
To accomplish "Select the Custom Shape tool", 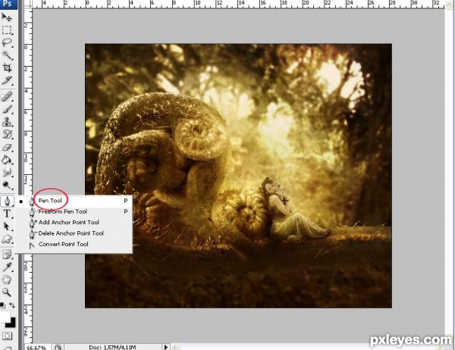I will point(7,239).
